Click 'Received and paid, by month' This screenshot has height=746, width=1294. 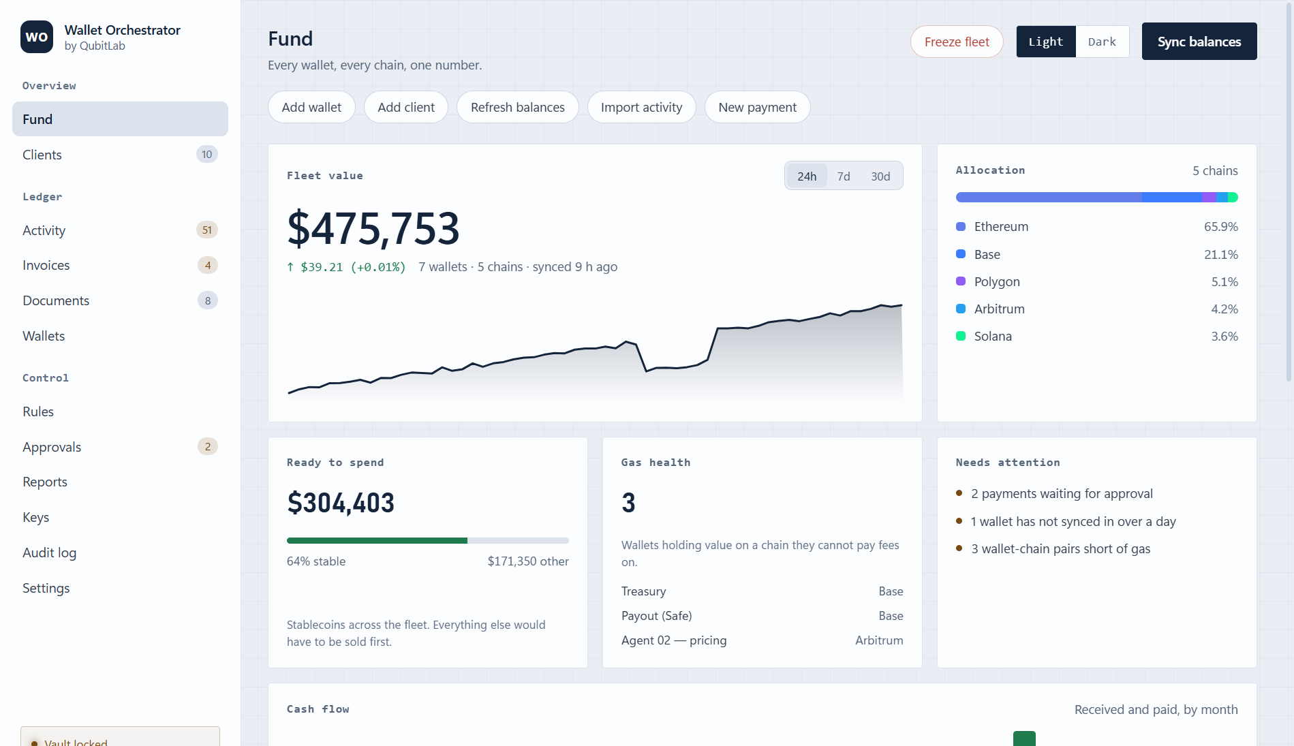point(1156,709)
